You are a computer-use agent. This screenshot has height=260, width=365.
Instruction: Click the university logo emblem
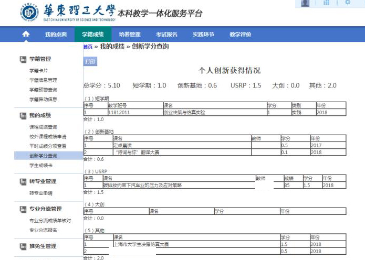click(29, 13)
